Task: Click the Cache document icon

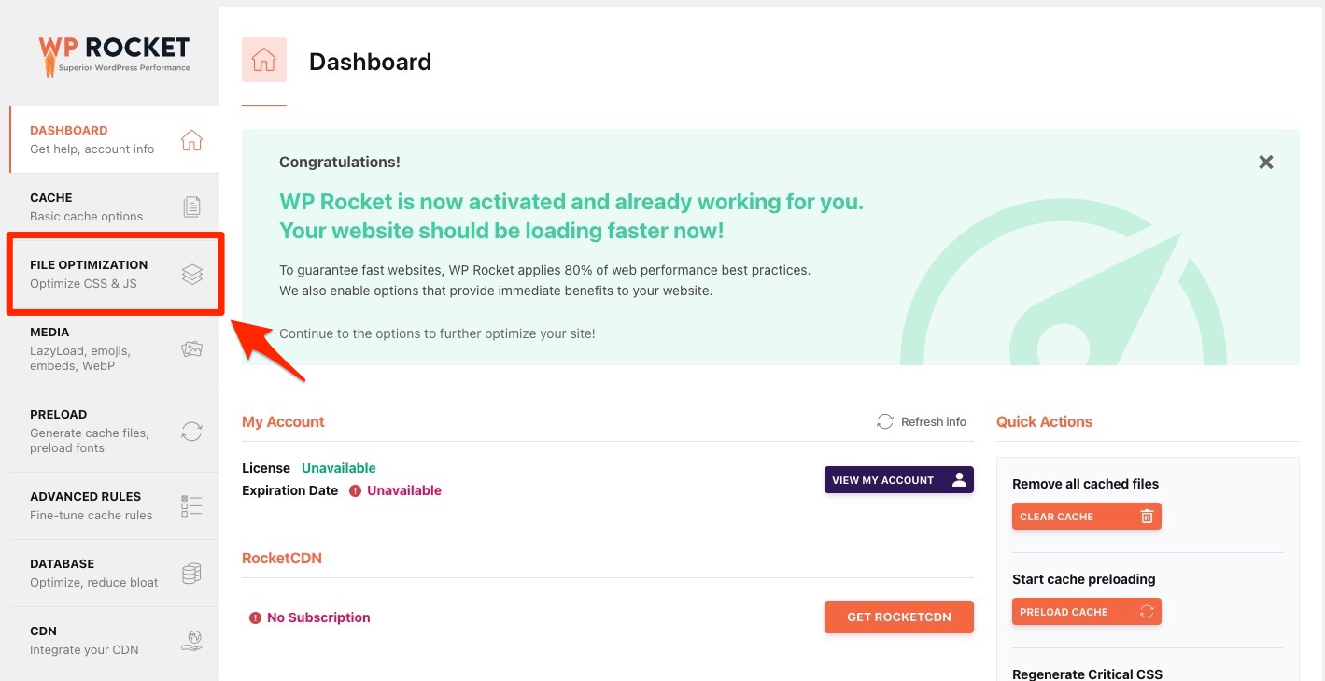Action: click(x=191, y=206)
